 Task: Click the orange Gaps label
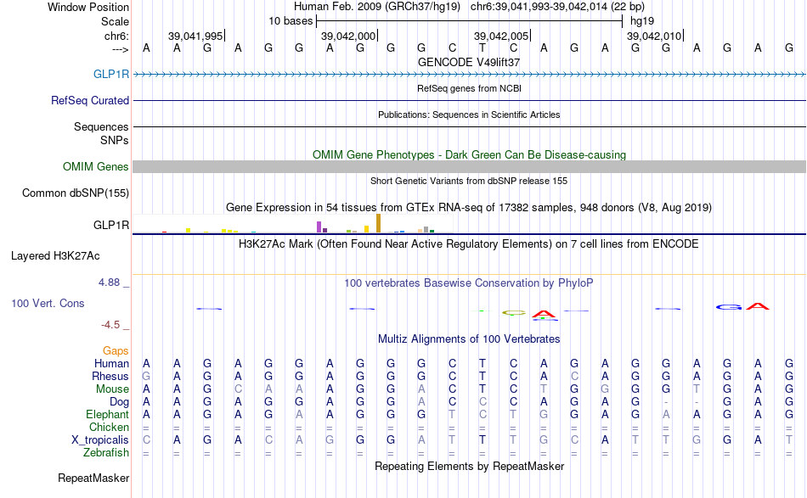(116, 350)
